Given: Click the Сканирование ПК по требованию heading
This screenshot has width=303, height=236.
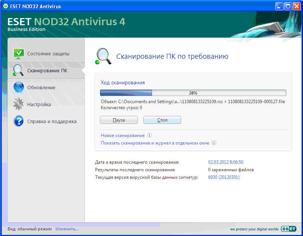Looking at the screenshot, I should tap(172, 56).
